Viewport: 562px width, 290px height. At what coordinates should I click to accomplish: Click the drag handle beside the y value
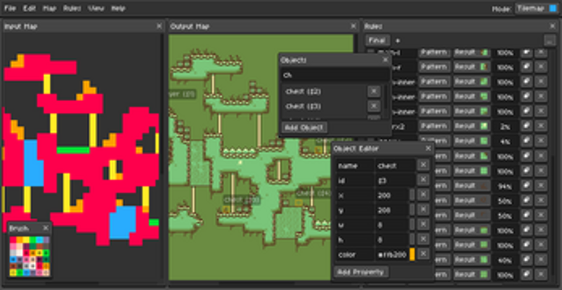(412, 210)
